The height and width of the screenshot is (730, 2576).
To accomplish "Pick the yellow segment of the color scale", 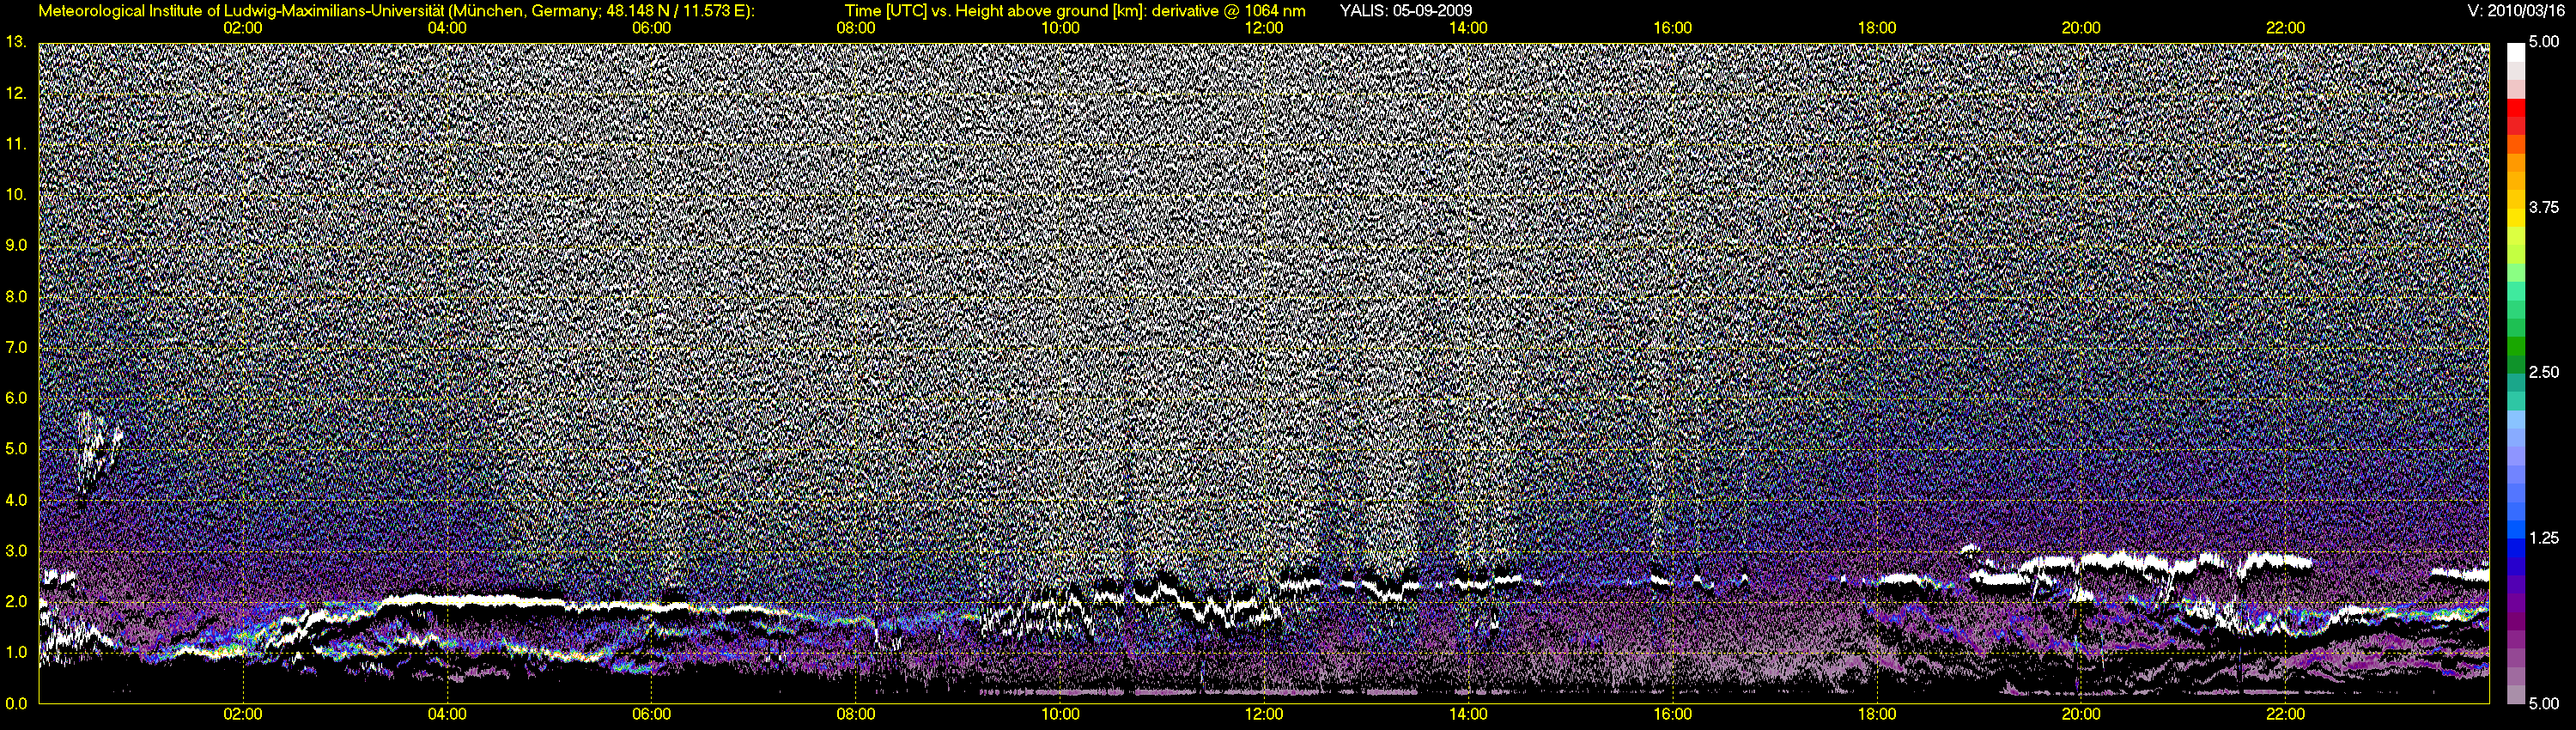I will pos(2515,218).
